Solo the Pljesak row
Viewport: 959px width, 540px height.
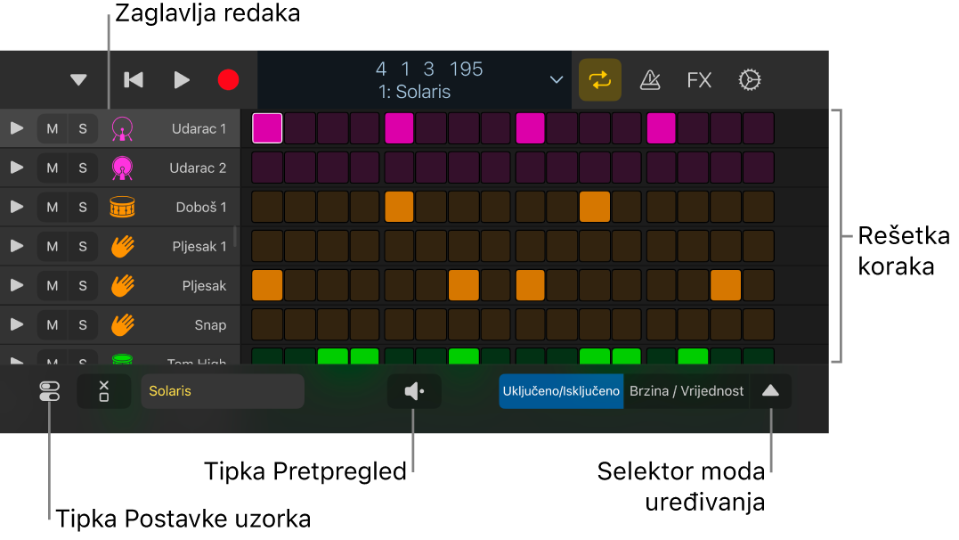tap(83, 285)
